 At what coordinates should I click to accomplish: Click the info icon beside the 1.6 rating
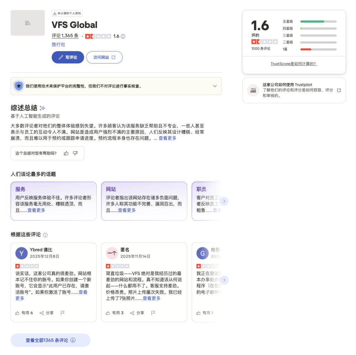pos(122,36)
